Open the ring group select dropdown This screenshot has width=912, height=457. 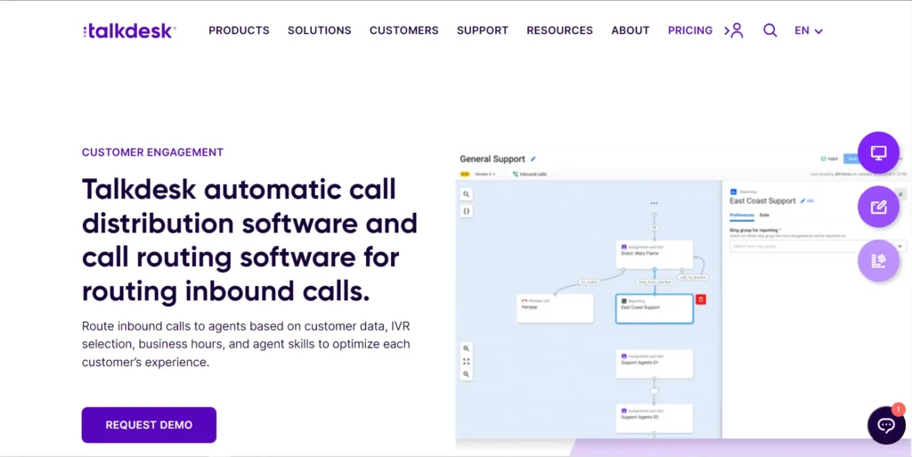point(818,247)
